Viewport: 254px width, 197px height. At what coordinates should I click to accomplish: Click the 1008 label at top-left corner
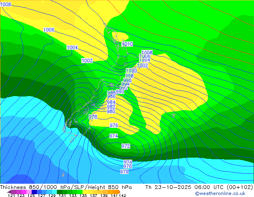click(x=6, y=4)
